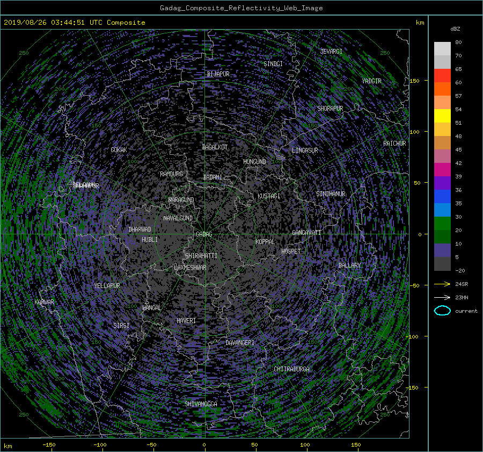Select the green 30 dBZ color swatch
The width and height of the screenshot is (483, 452).
[442, 224]
